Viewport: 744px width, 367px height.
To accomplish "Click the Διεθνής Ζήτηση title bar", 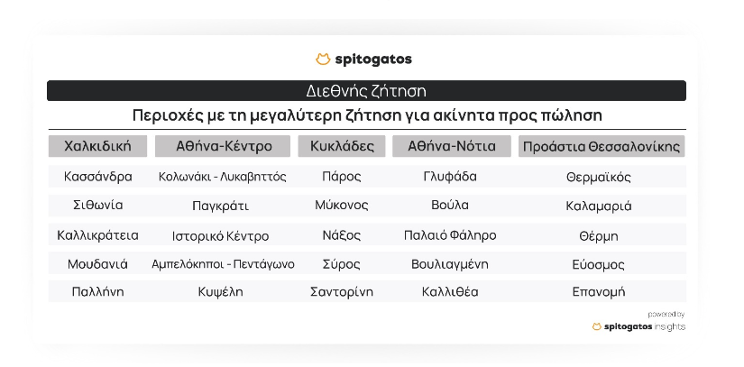I will [x=366, y=91].
